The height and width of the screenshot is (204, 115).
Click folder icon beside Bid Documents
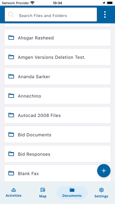tap(11, 135)
